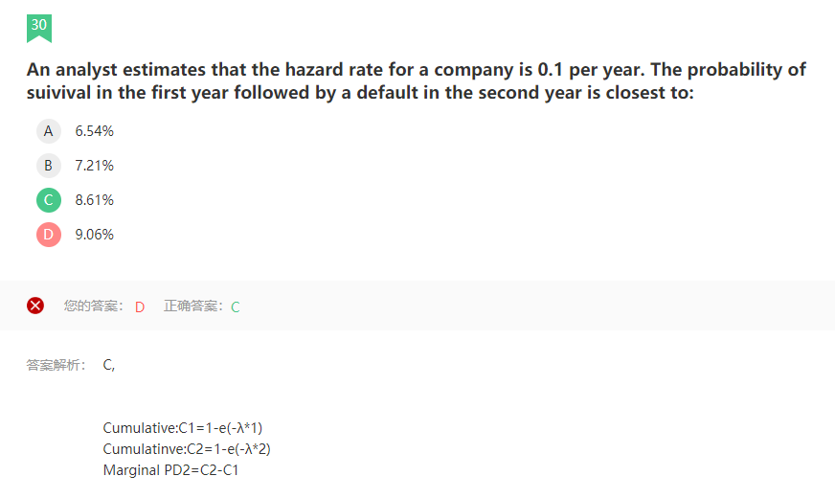Click the Cumulative:C1 formula line

click(183, 428)
